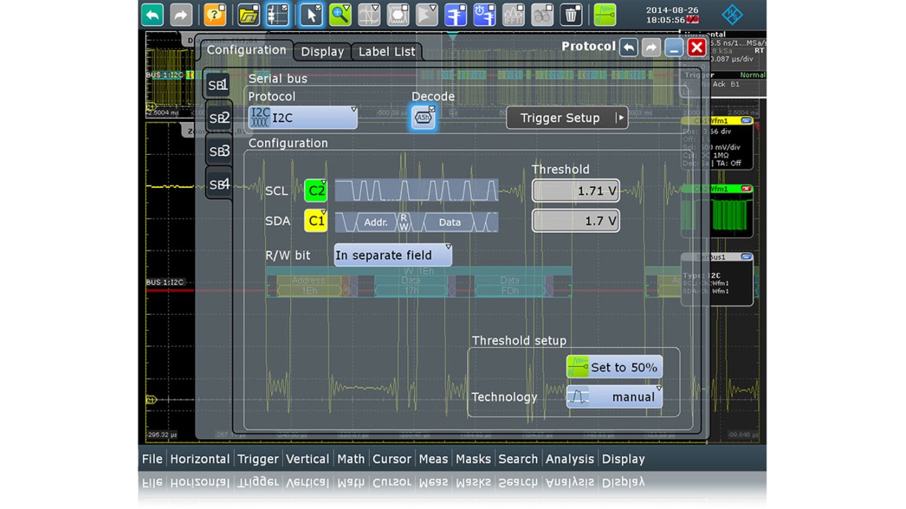Toggle the timer tool's corner checkbox
The width and height of the screenshot is (906, 509).
pyautogui.click(x=491, y=8)
